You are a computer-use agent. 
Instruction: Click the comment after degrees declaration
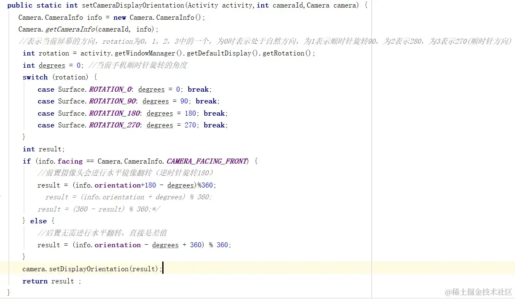point(138,65)
